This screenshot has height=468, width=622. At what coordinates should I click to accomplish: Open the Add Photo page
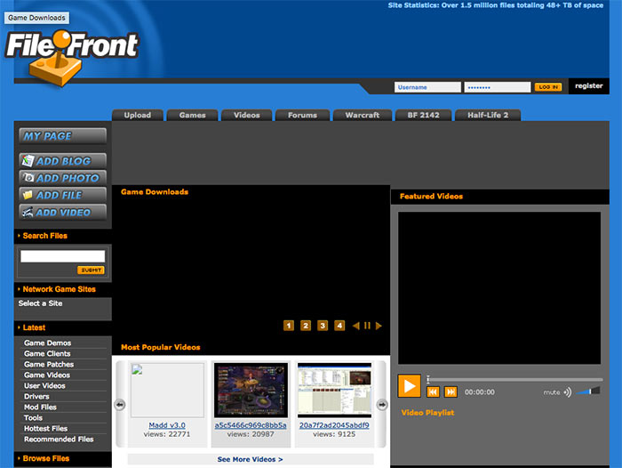(x=63, y=178)
